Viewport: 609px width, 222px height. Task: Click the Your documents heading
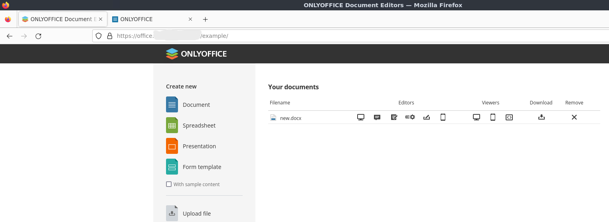click(x=293, y=87)
